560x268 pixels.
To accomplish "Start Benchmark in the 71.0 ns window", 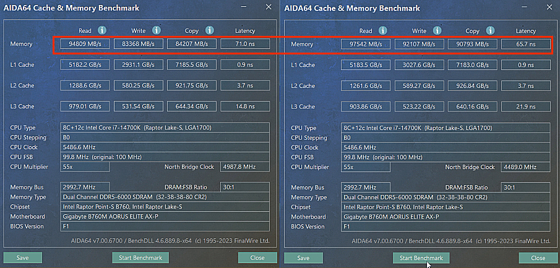I will [x=140, y=257].
